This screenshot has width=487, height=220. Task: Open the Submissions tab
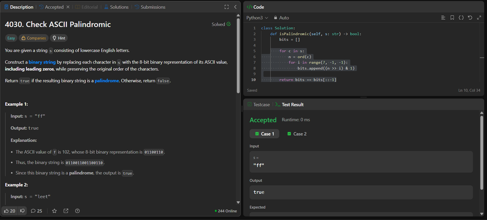(149, 7)
